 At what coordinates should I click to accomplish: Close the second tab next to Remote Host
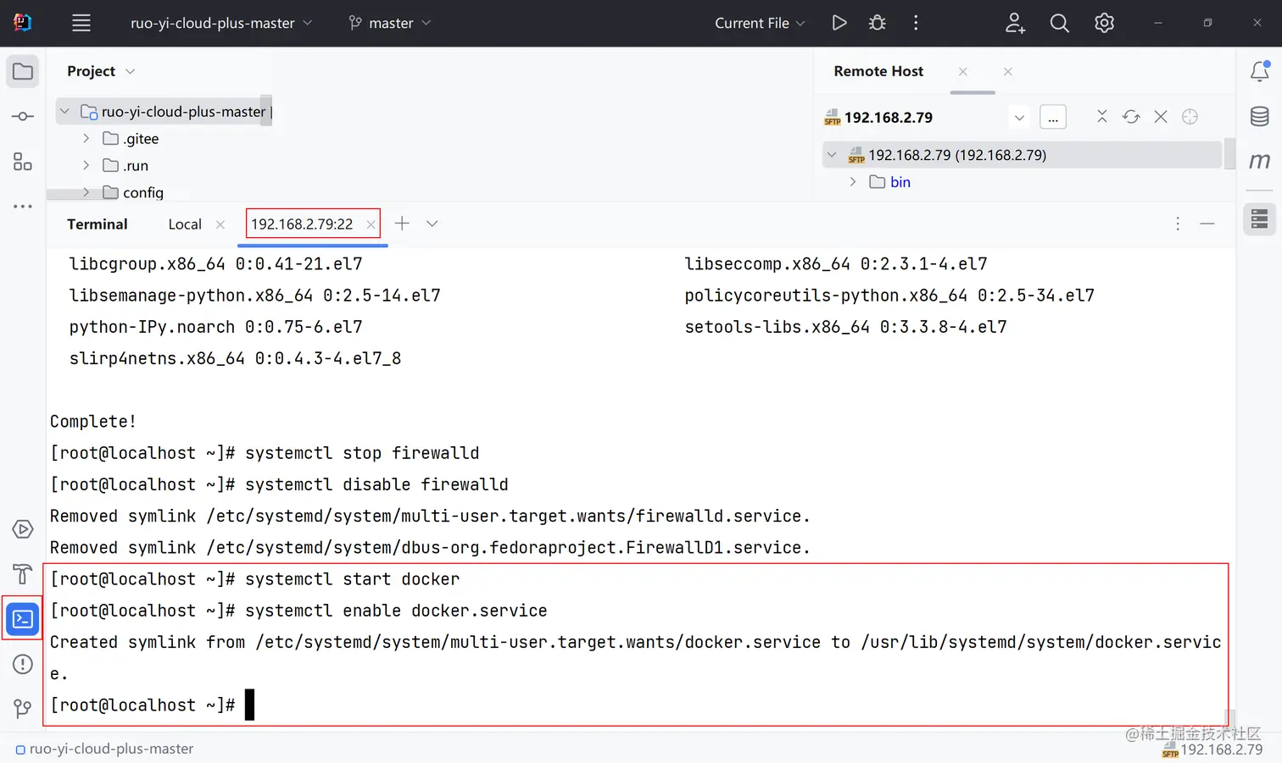click(x=1008, y=72)
